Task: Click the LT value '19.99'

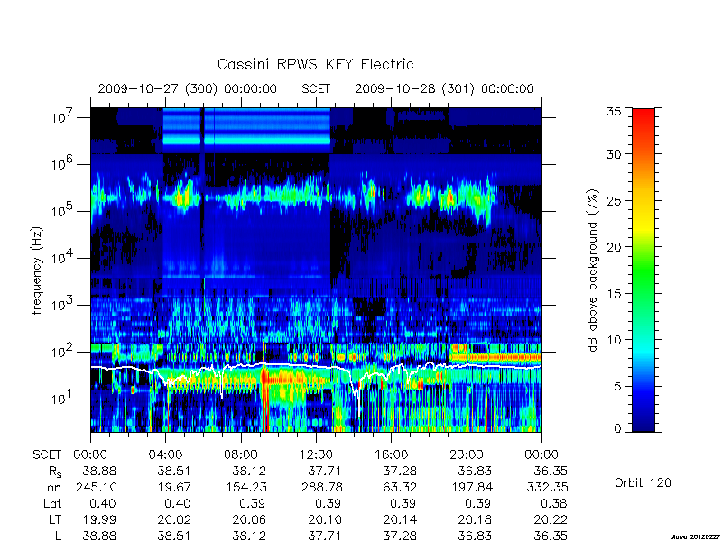Action: pyautogui.click(x=99, y=519)
